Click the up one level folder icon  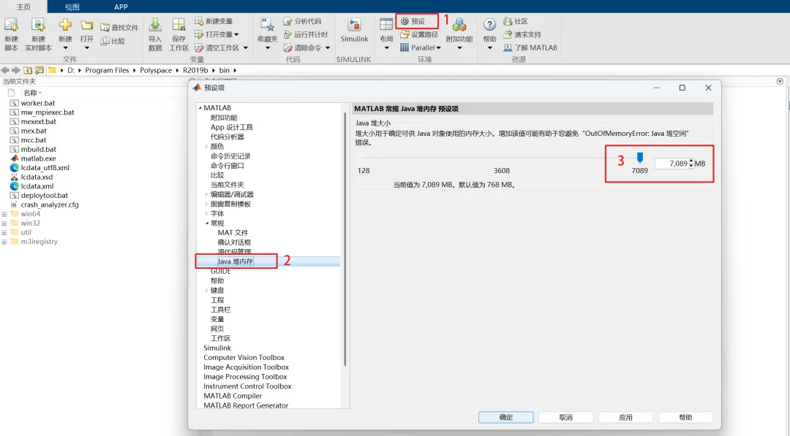(x=28, y=70)
